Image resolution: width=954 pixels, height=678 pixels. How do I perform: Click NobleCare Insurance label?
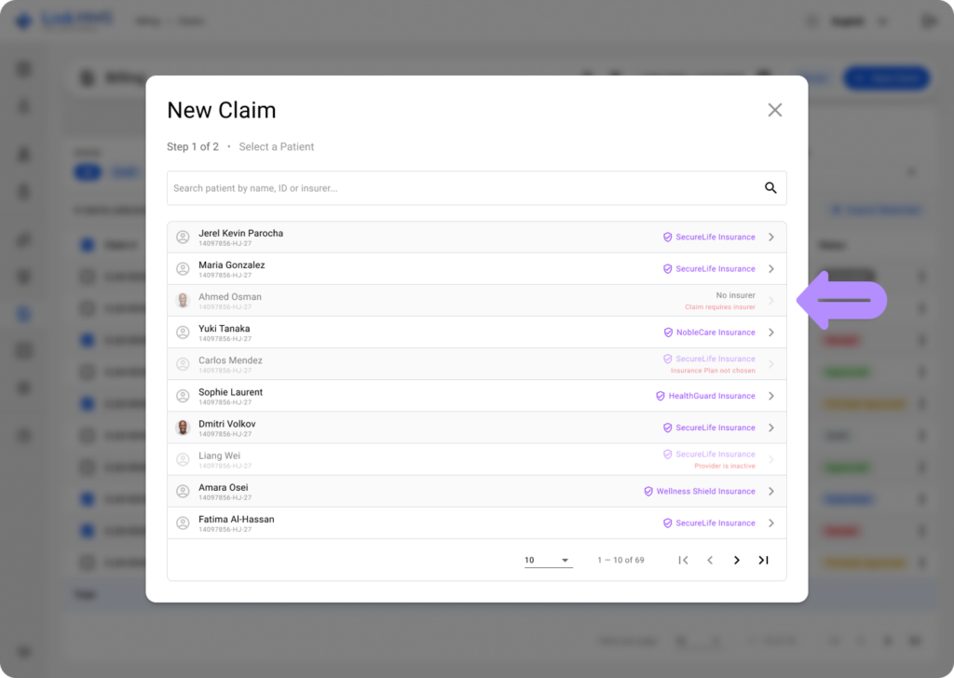pyautogui.click(x=715, y=332)
